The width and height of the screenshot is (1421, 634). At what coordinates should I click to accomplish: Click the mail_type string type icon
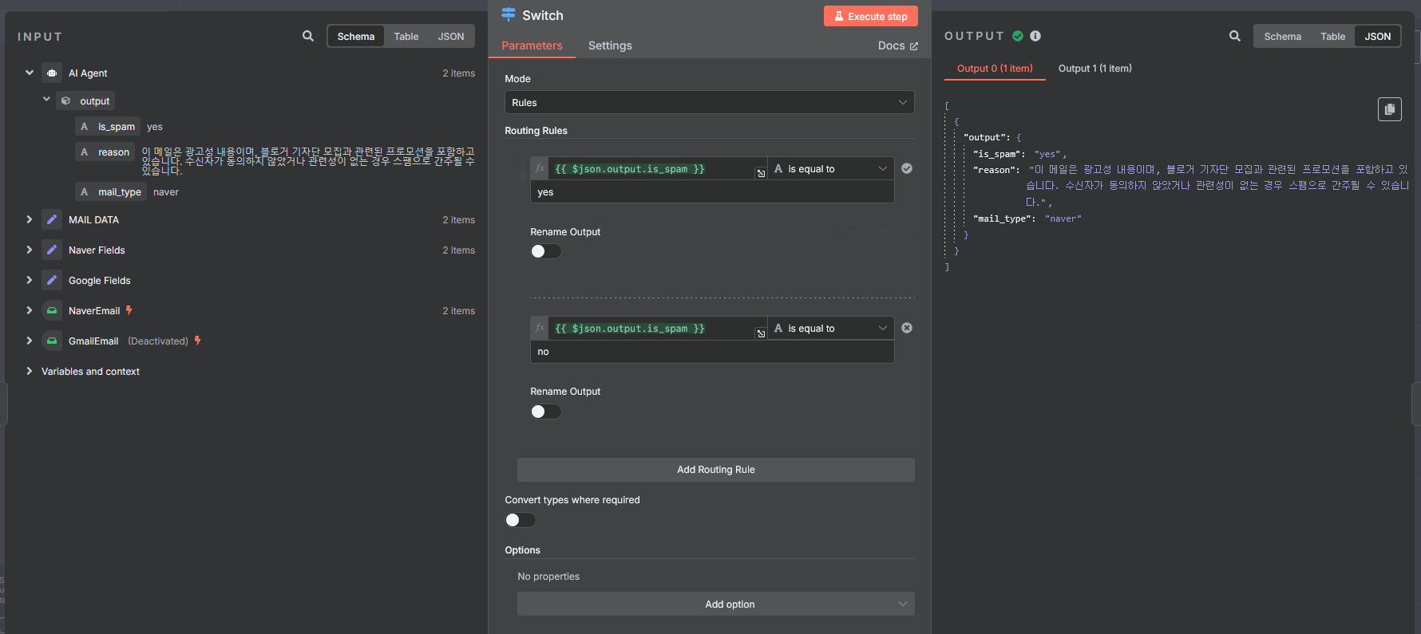pyautogui.click(x=85, y=191)
